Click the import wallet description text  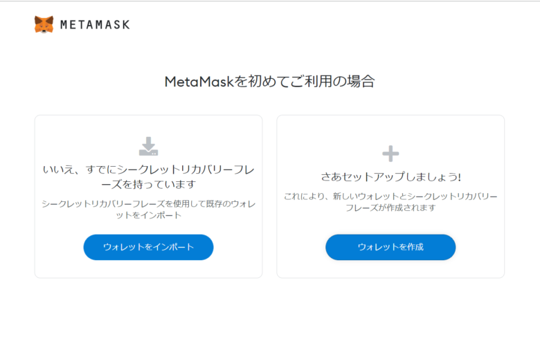pyautogui.click(x=148, y=209)
